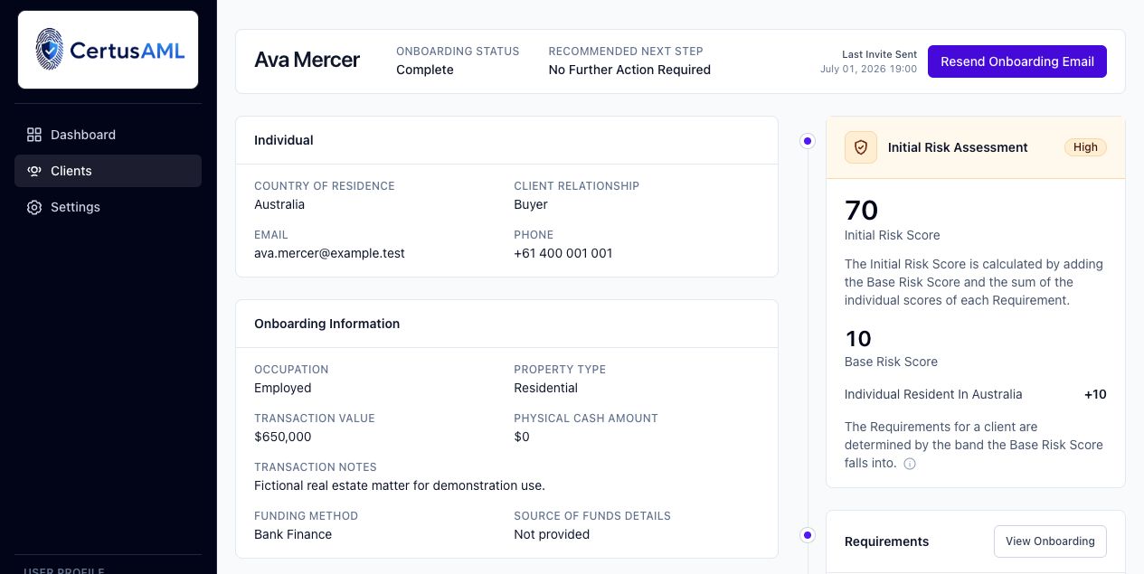Click 'Individual Resident In Australia' row
The width and height of the screenshot is (1144, 574).
coord(976,394)
